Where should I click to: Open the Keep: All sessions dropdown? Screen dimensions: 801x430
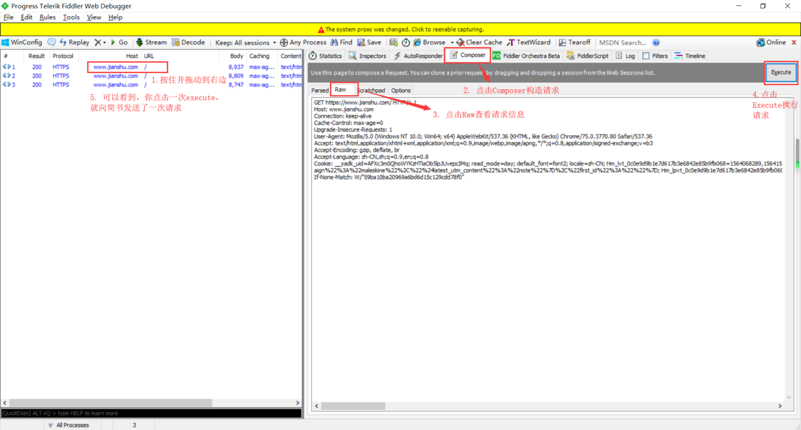[x=245, y=43]
